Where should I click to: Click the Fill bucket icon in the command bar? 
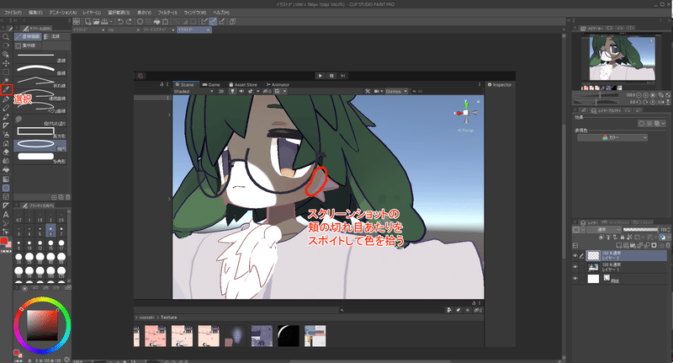click(156, 21)
